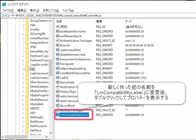Select the LimitBlankPasswordUse value
Screen dimensions: 196x140
[x=75, y=73]
